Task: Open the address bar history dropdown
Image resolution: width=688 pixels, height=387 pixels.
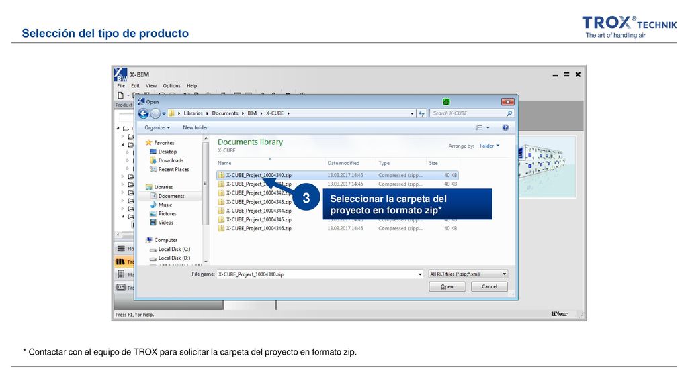Action: pyautogui.click(x=412, y=113)
